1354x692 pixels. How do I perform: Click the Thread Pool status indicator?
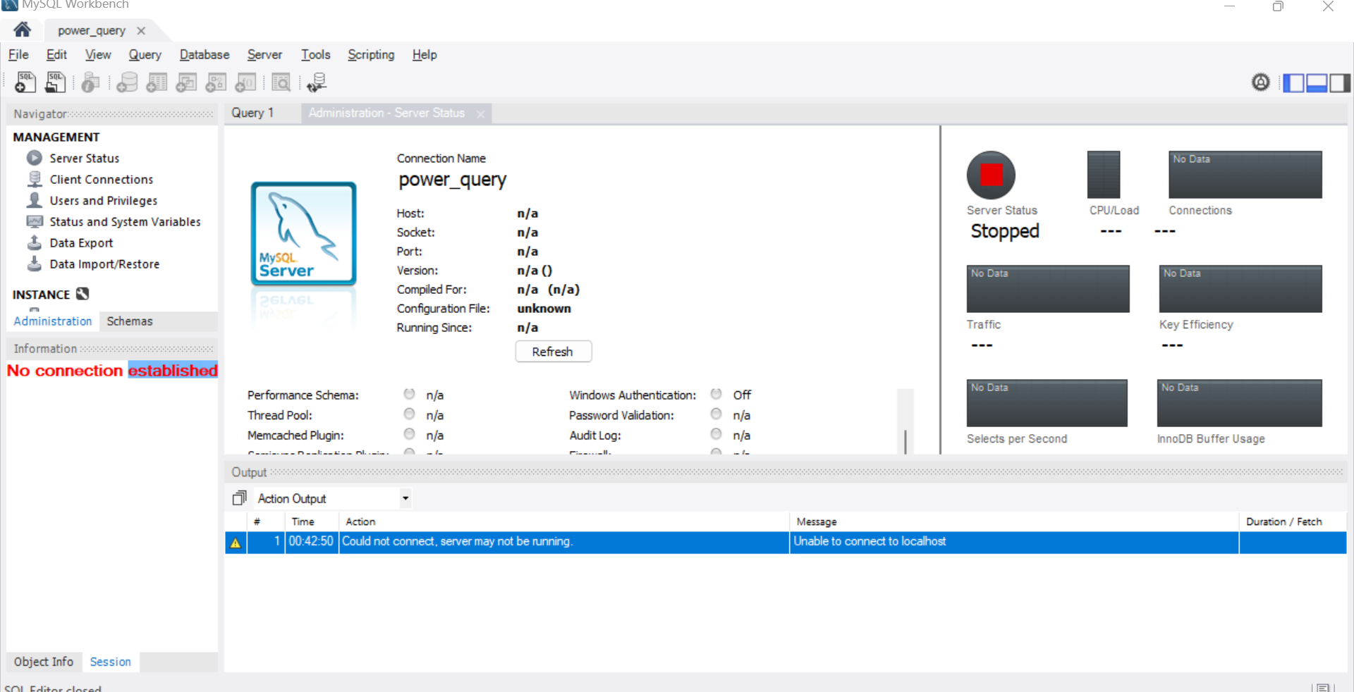[409, 414]
